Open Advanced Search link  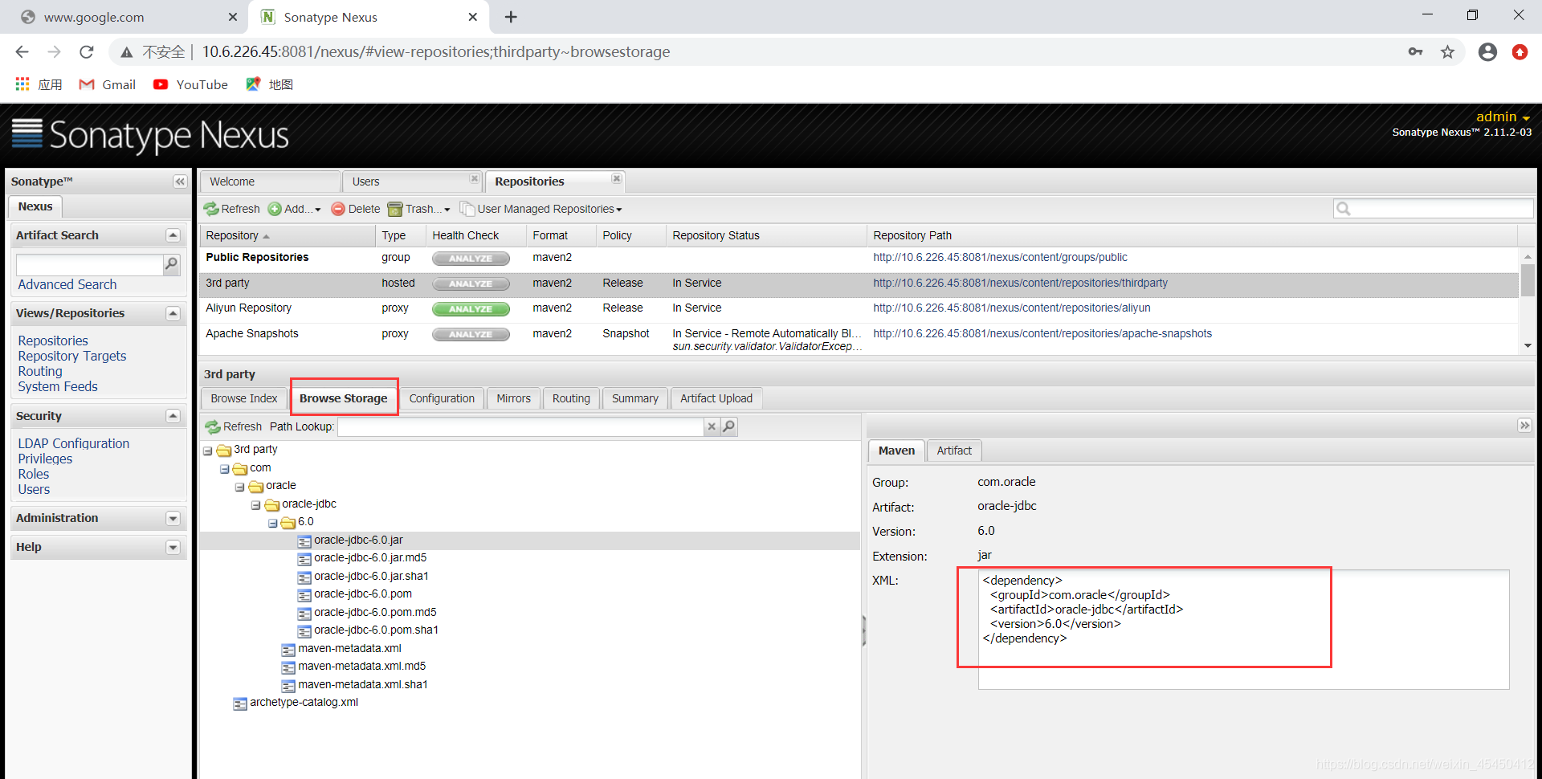(67, 284)
